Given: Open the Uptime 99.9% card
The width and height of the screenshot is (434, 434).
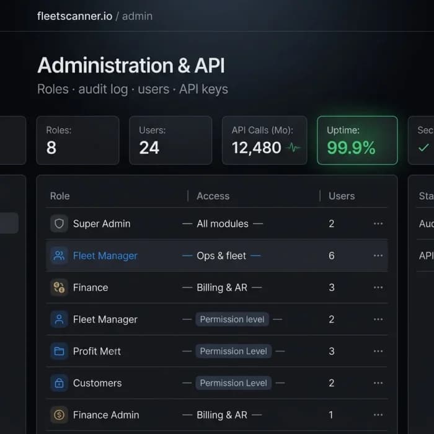Looking at the screenshot, I should [357, 140].
